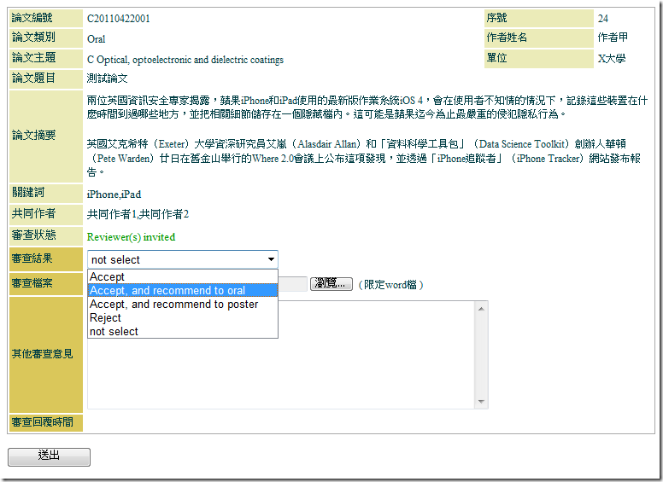Choose 'Accept' from the review result list
This screenshot has height=482, width=663.
[108, 276]
